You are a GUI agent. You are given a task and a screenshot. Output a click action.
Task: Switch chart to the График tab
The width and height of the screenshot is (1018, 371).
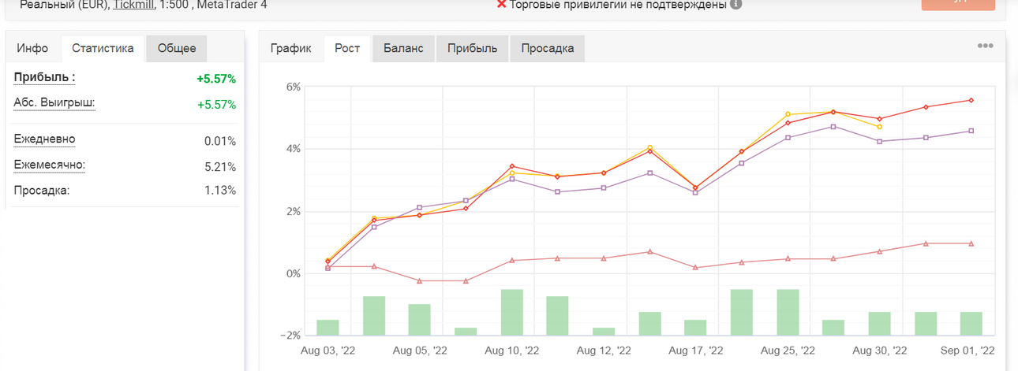pyautogui.click(x=291, y=48)
